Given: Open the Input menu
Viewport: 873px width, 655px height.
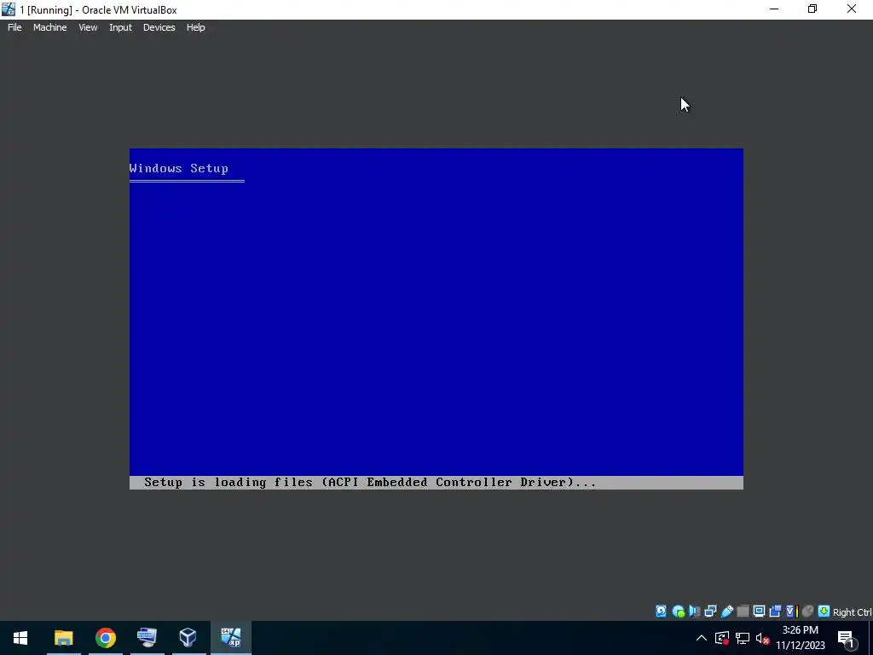Looking at the screenshot, I should click(x=120, y=27).
